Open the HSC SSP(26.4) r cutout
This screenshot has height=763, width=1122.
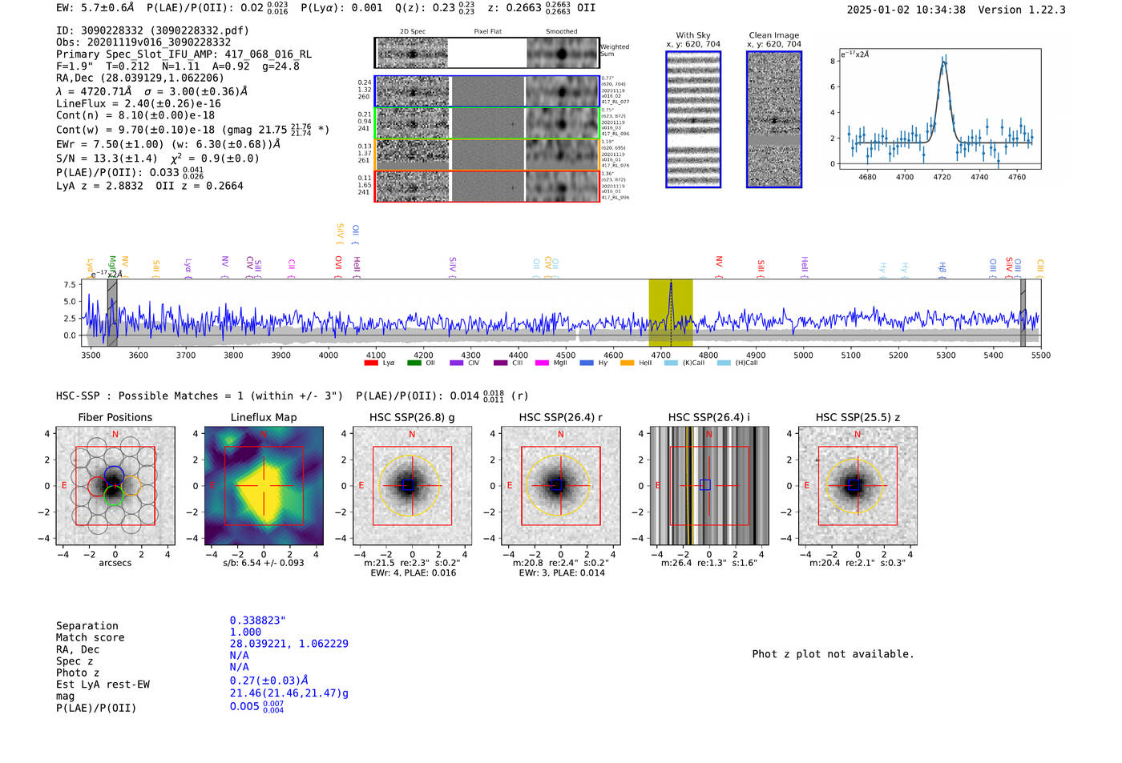560,486
